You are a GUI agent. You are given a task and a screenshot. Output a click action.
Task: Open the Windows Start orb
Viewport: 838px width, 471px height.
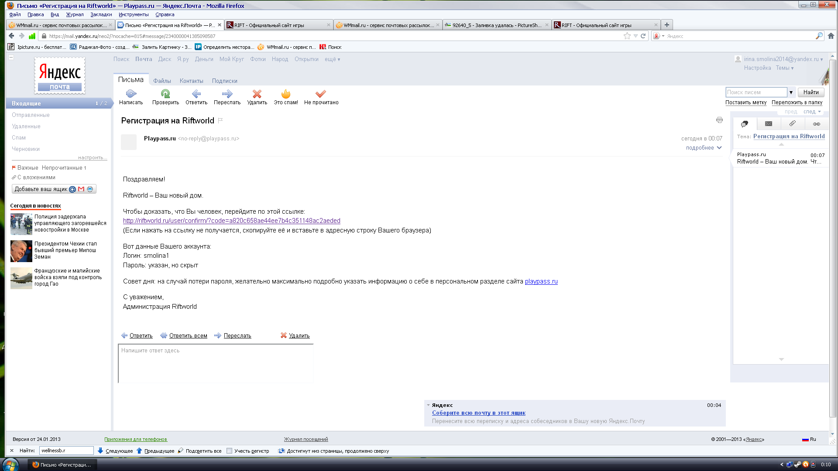point(10,464)
